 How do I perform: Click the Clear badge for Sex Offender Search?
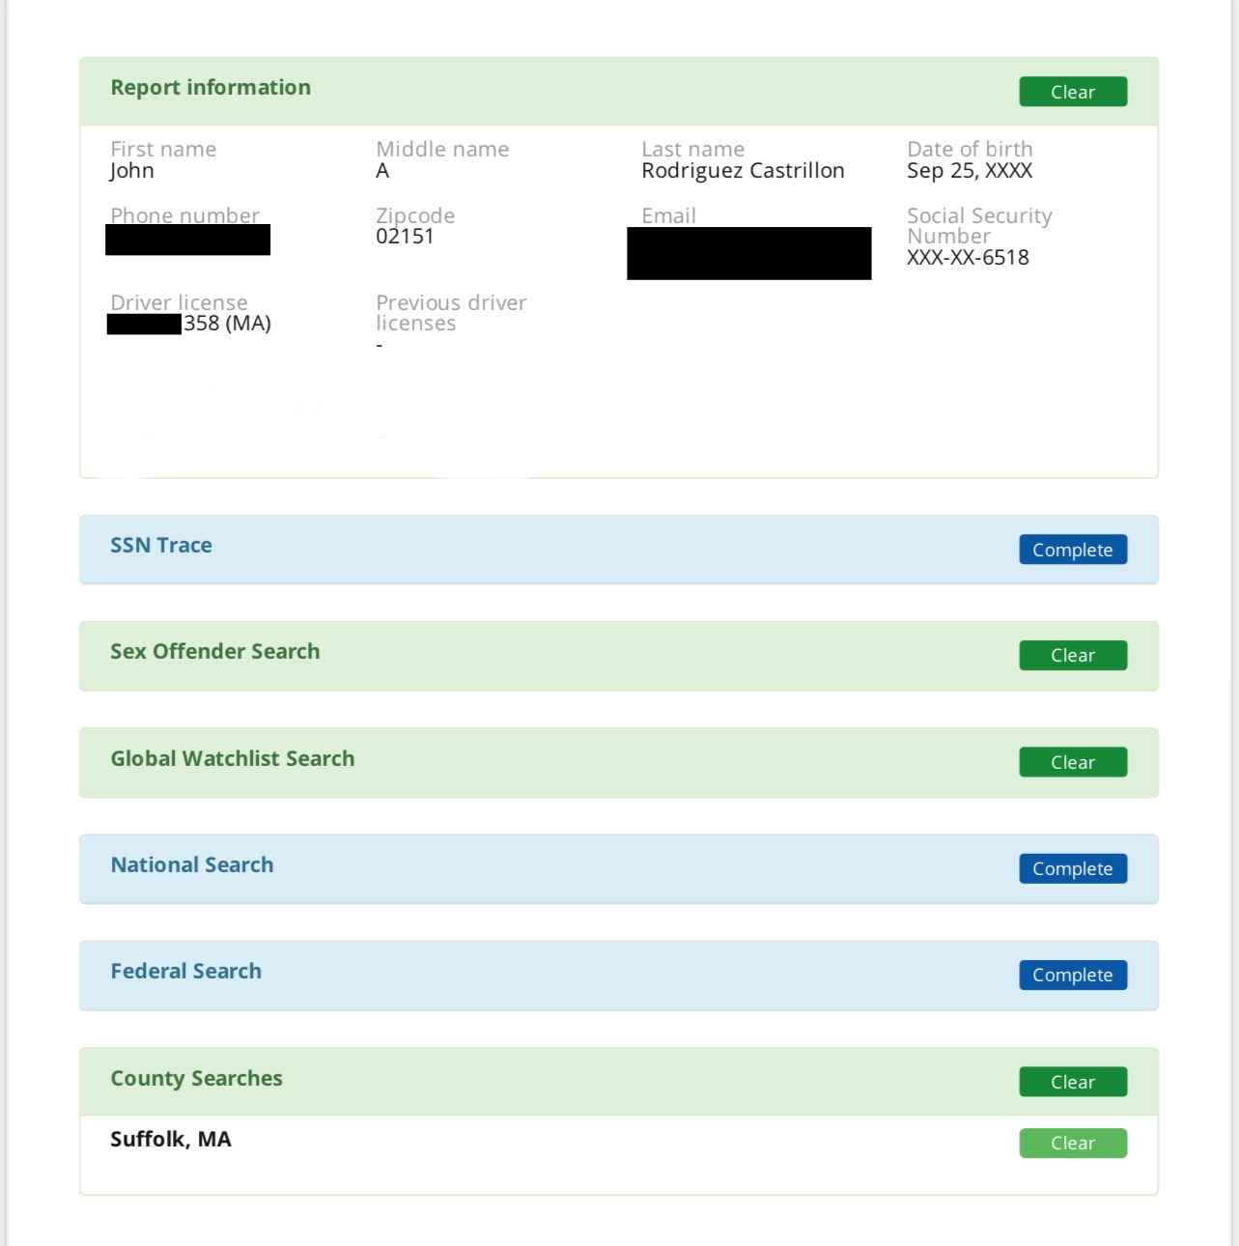pyautogui.click(x=1072, y=656)
